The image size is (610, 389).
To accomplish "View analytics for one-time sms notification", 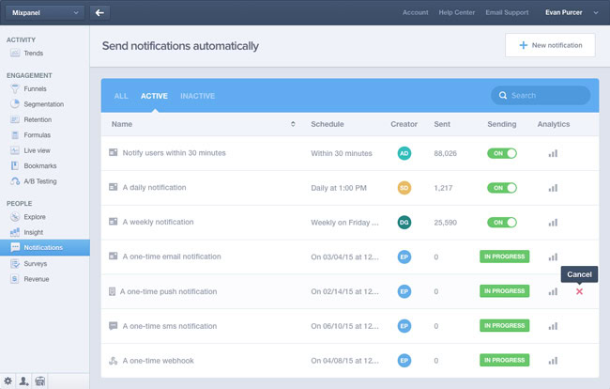I will [x=553, y=326].
